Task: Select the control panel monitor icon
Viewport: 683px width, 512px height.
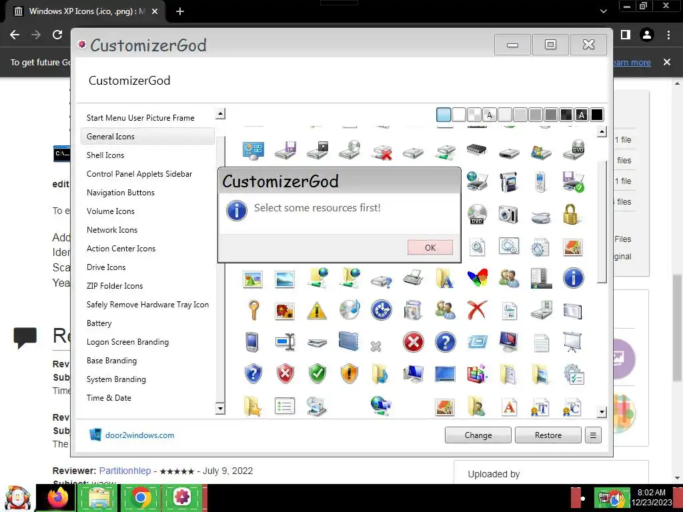Action: pyautogui.click(x=253, y=151)
